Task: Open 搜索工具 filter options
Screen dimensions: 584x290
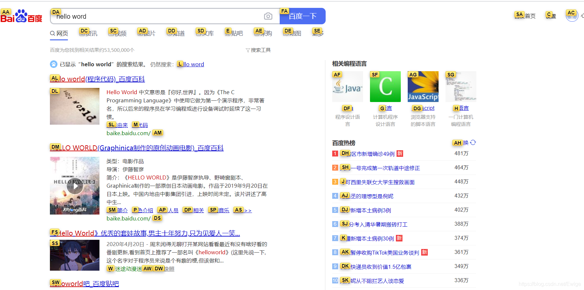Action: (x=258, y=50)
